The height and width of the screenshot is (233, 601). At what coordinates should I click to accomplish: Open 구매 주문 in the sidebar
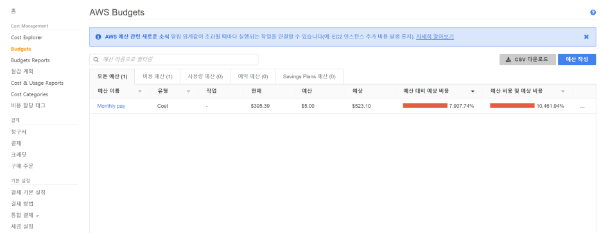coord(22,166)
